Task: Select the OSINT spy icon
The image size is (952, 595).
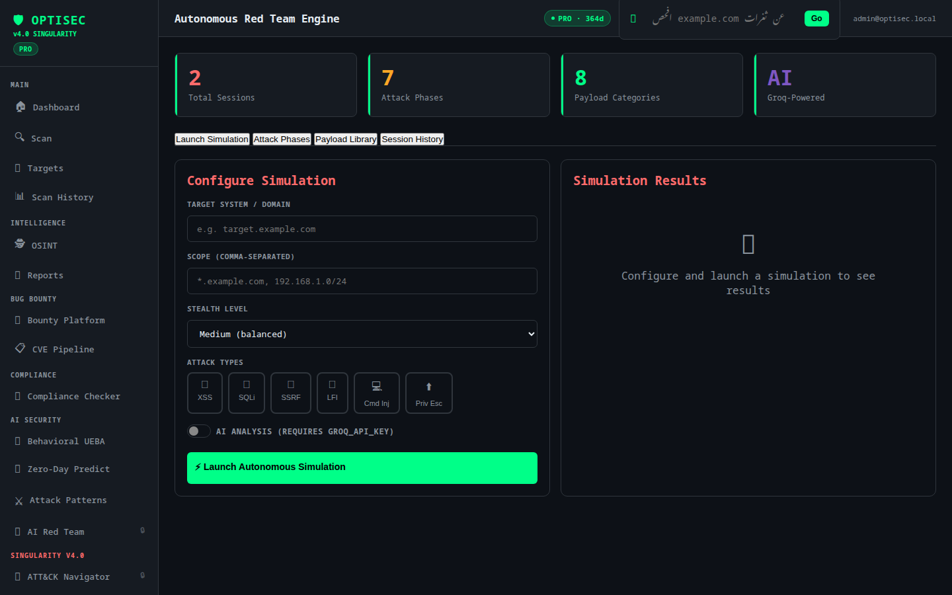Action: tap(20, 244)
